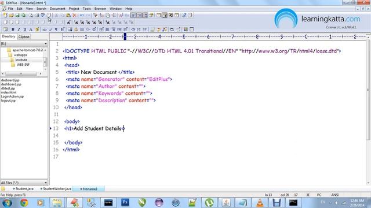Click the Save all toolbar icon
Screen dimensions: 371x208
point(23,16)
